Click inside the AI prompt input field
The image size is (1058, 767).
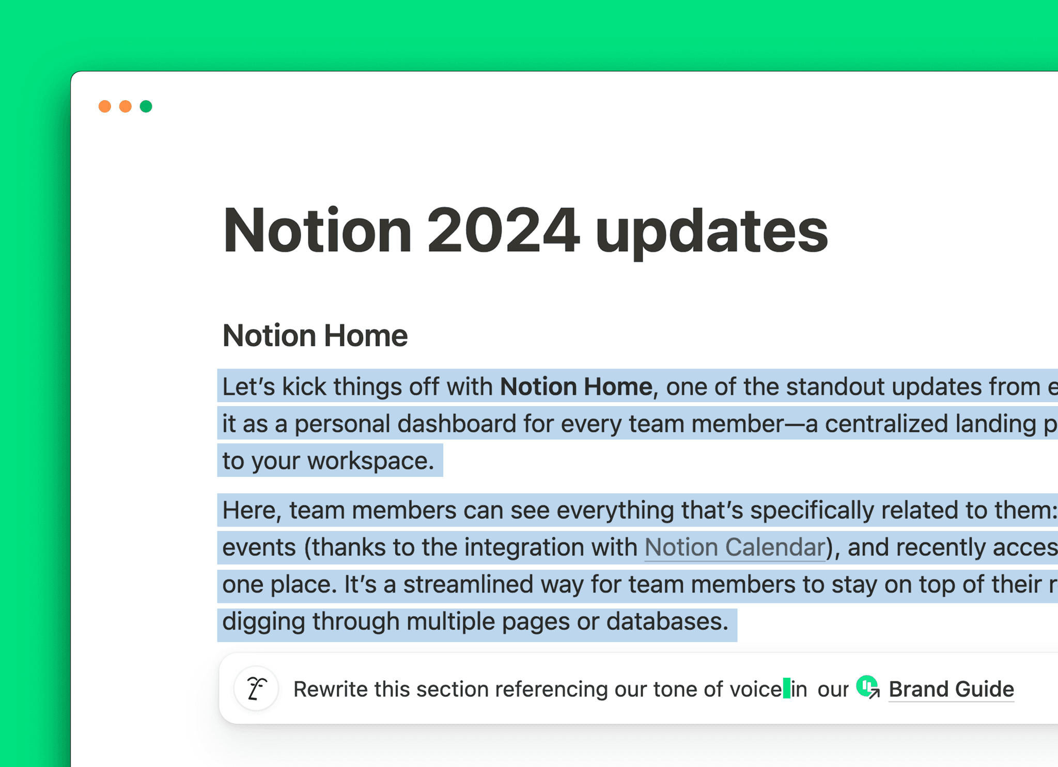517,689
